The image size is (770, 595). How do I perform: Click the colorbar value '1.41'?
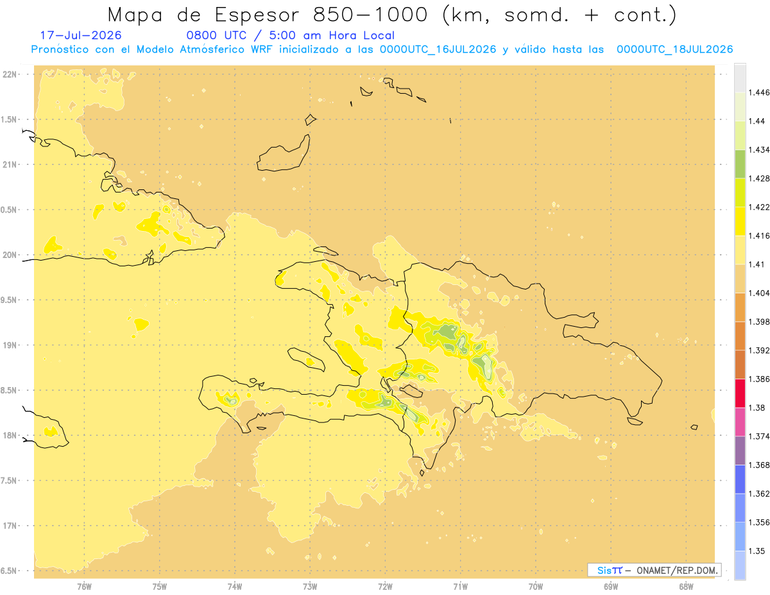(758, 264)
